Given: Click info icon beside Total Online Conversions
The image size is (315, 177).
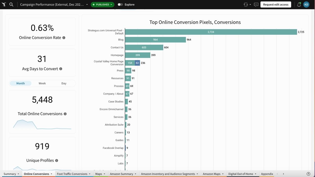Looking at the screenshot, I should (65, 114).
